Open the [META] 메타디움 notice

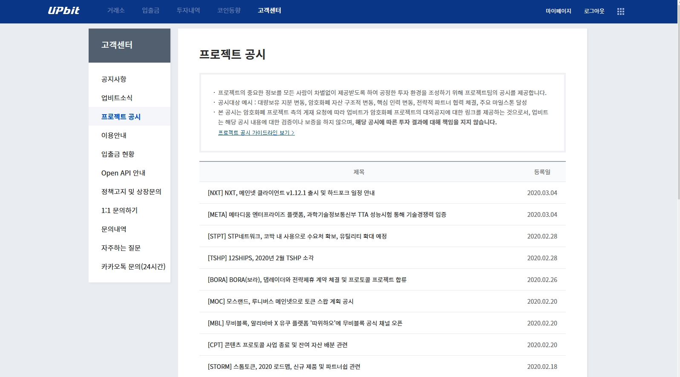point(327,215)
